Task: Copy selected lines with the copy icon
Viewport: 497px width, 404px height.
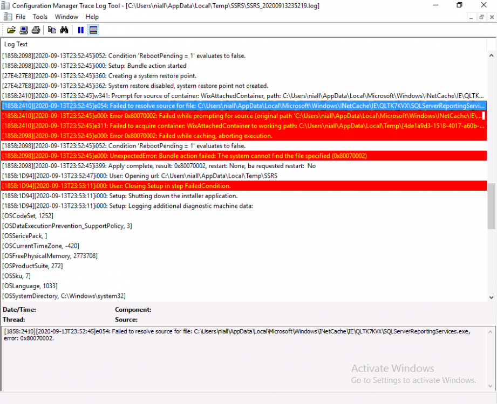Action: (52, 30)
